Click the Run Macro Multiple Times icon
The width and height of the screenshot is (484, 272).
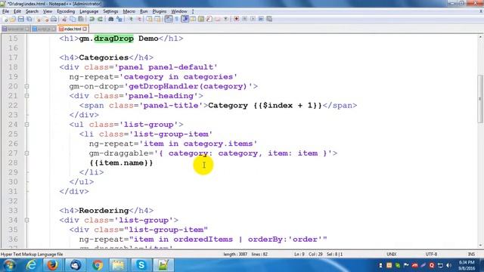tap(262, 19)
